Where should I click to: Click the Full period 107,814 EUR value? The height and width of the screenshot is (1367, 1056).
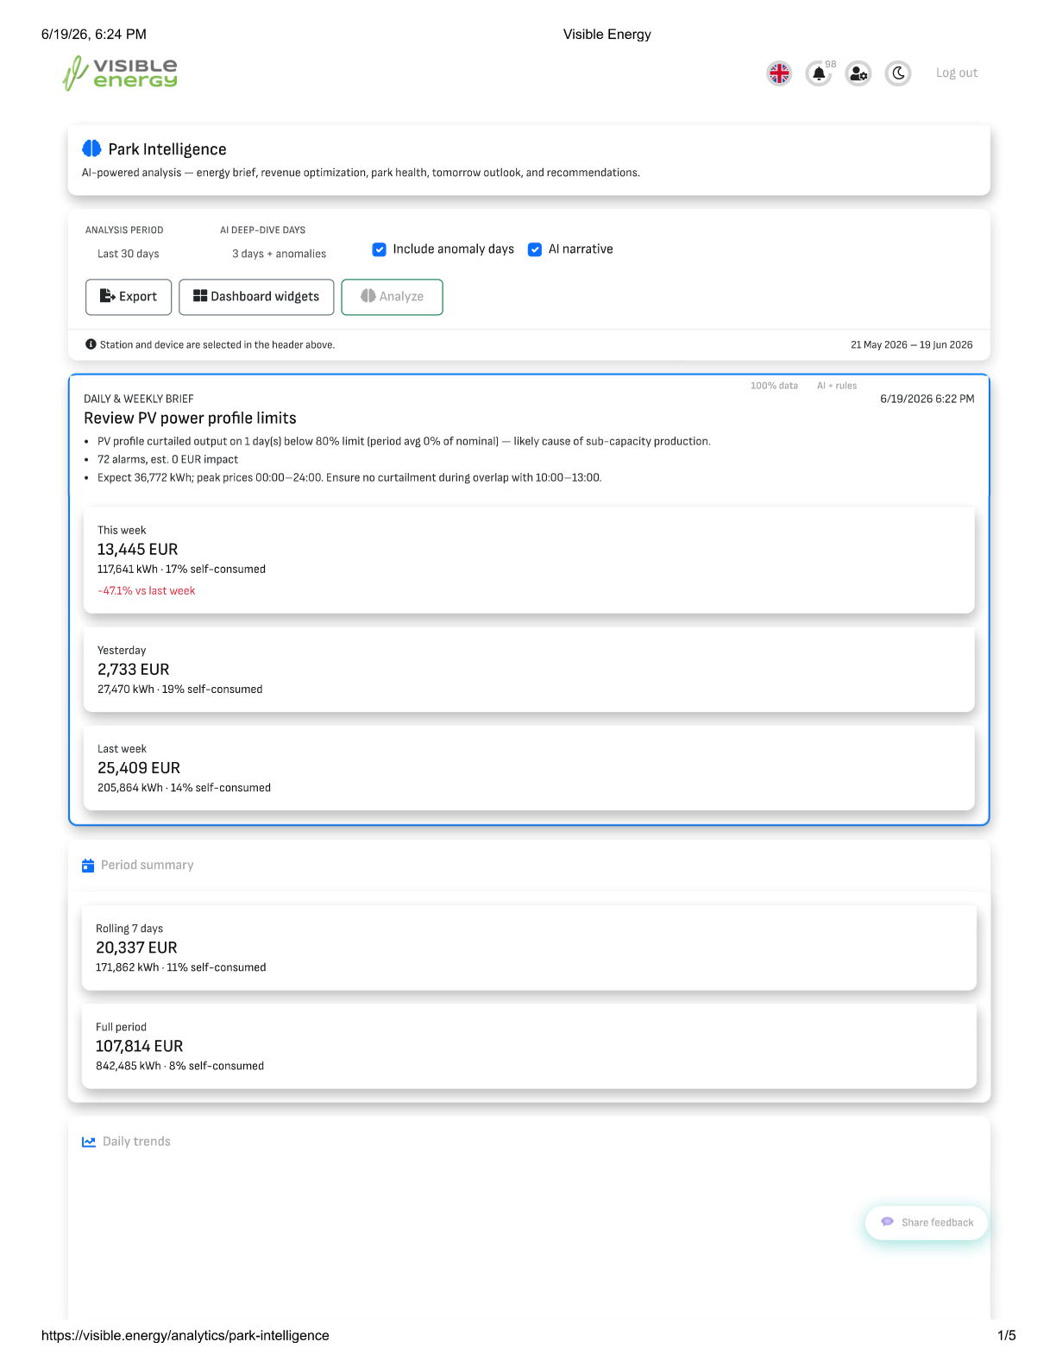click(x=139, y=1046)
